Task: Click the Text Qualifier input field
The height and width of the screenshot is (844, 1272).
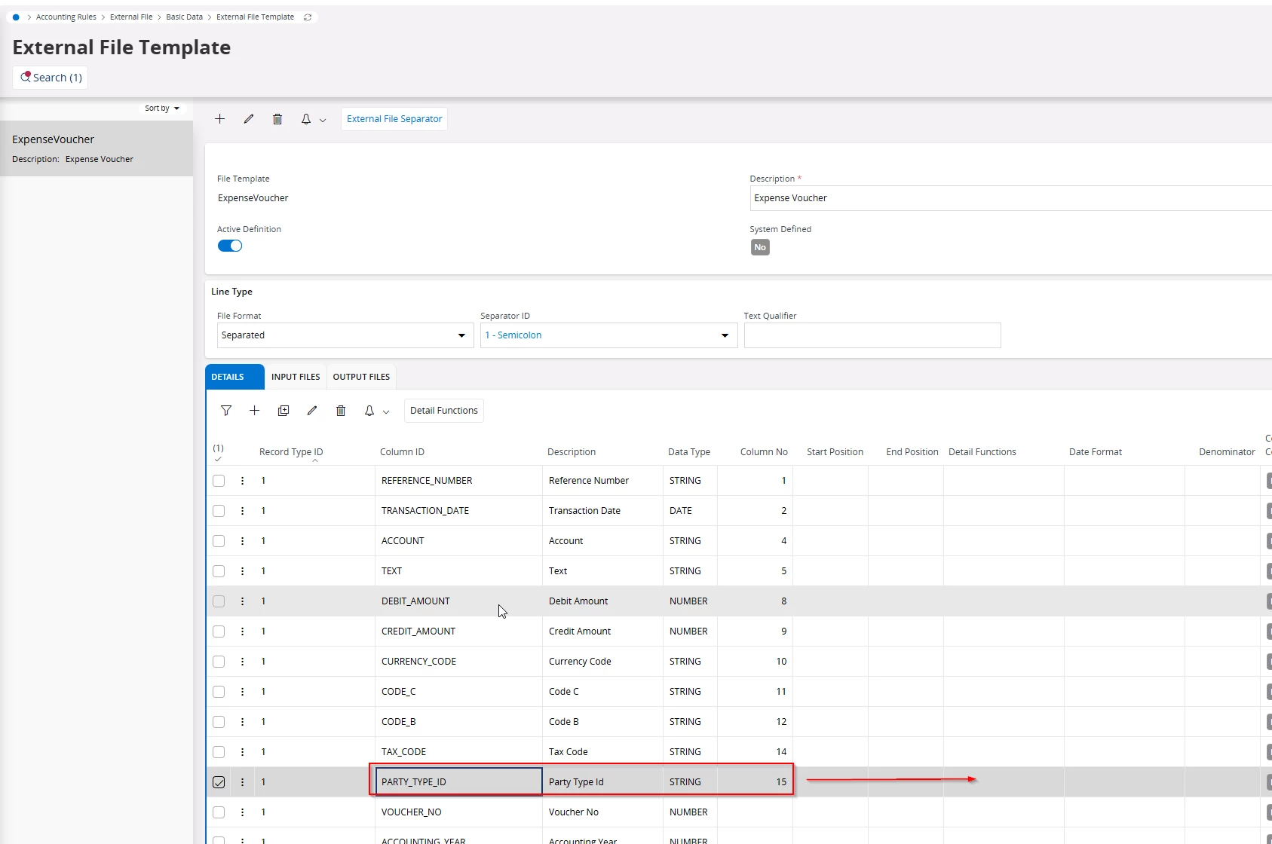Action: 872,335
